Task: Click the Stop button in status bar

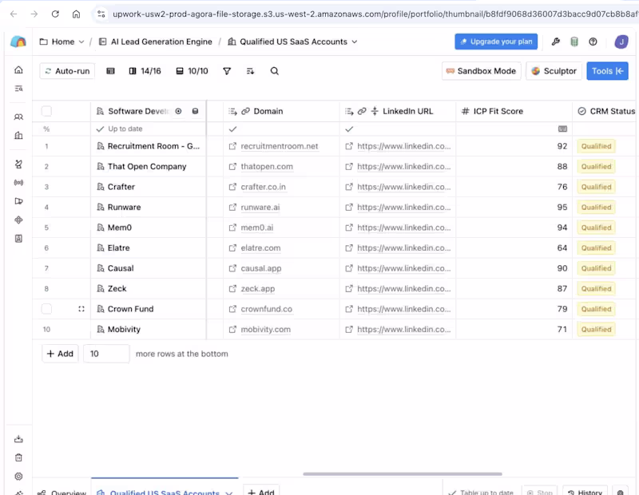Action: 540,492
